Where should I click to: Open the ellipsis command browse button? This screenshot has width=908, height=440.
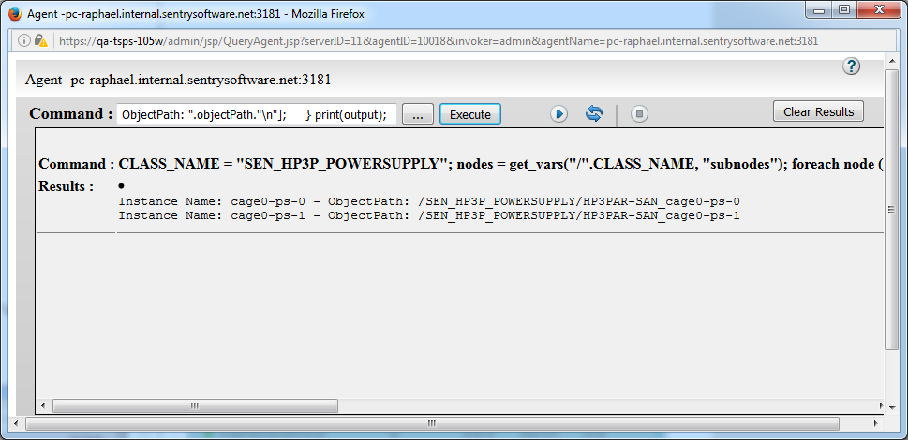(x=418, y=114)
